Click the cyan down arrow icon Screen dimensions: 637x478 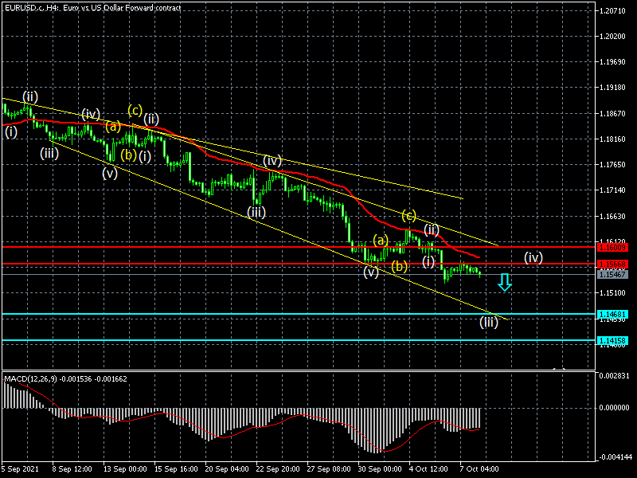tap(504, 282)
